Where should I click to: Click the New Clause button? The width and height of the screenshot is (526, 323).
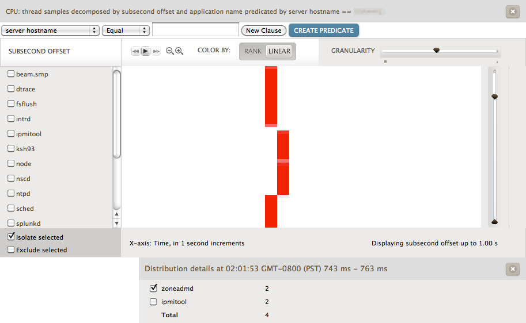coord(264,30)
